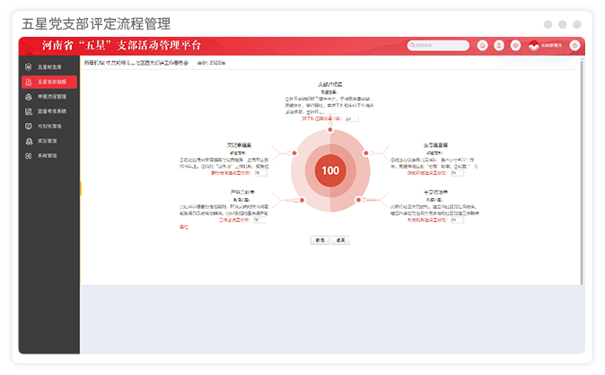Click the 五星标准库 sidebar icon
The image size is (605, 375).
pos(30,67)
